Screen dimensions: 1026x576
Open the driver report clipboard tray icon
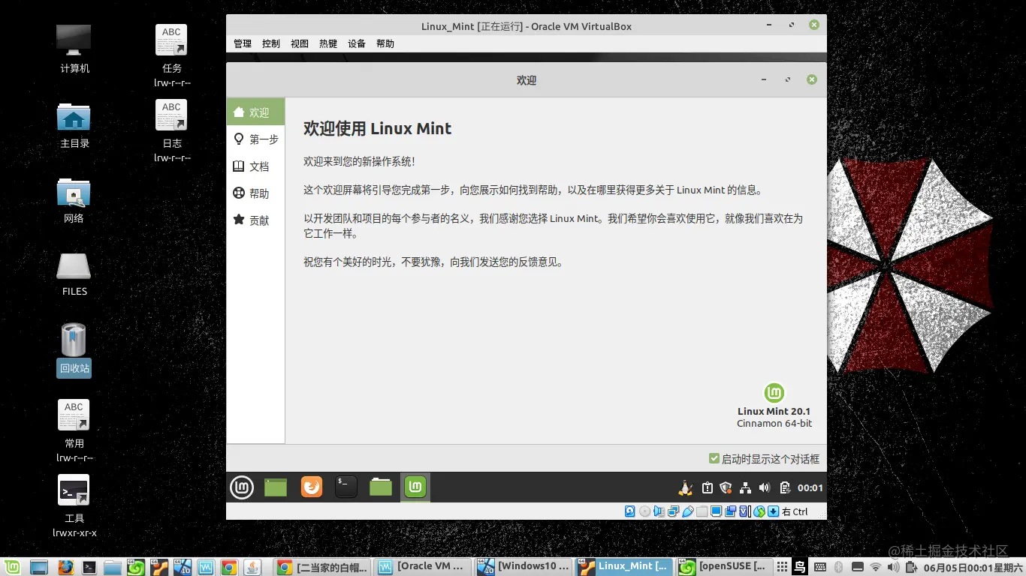click(707, 487)
